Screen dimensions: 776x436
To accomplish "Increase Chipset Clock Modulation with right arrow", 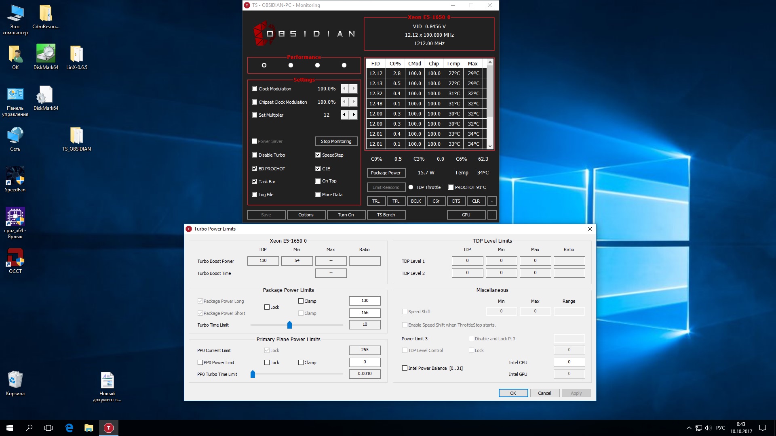I will (354, 102).
